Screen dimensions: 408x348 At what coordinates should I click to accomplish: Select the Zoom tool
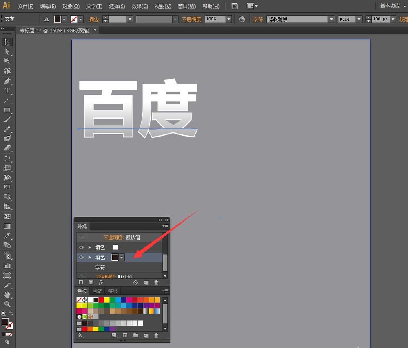[7, 304]
